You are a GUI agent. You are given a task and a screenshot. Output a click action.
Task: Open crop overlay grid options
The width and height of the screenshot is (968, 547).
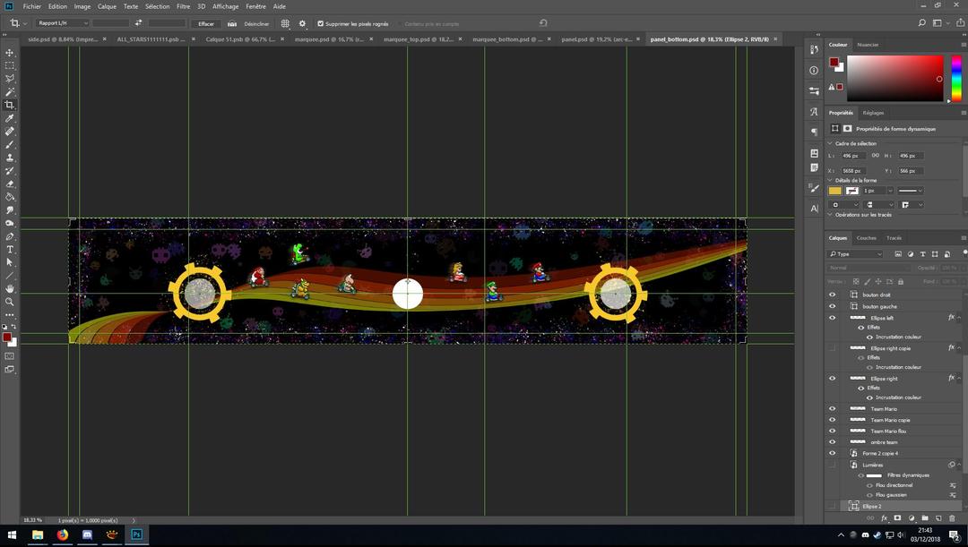285,23
